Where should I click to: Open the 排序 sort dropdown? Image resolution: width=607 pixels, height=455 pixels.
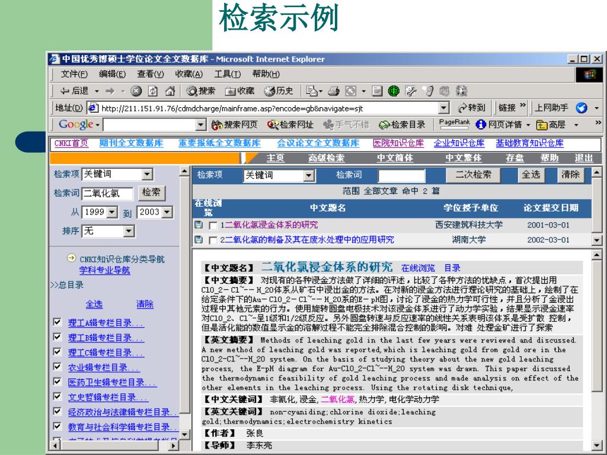point(129,232)
